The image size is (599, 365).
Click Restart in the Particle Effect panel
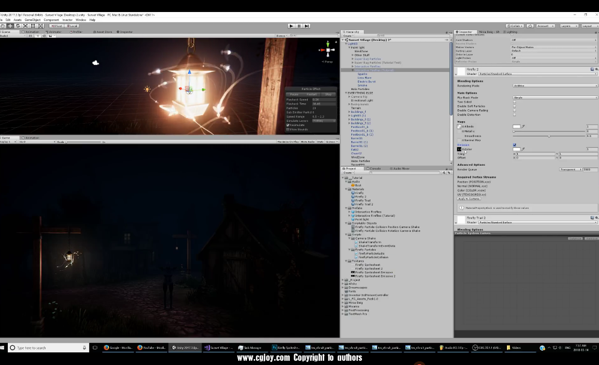tap(312, 94)
